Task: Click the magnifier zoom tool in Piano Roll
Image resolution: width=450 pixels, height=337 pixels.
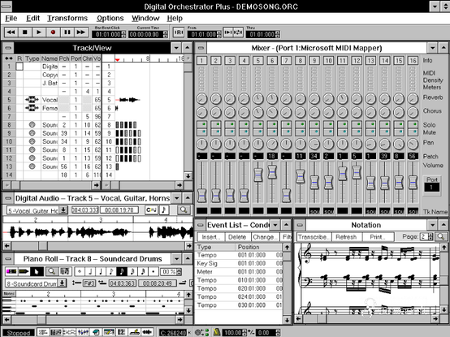Action: 52,271
